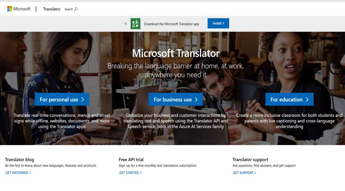Screen dimensions: 345x191
Task: Click the 'Breaking the language barrier' tagline
Action: [176, 70]
